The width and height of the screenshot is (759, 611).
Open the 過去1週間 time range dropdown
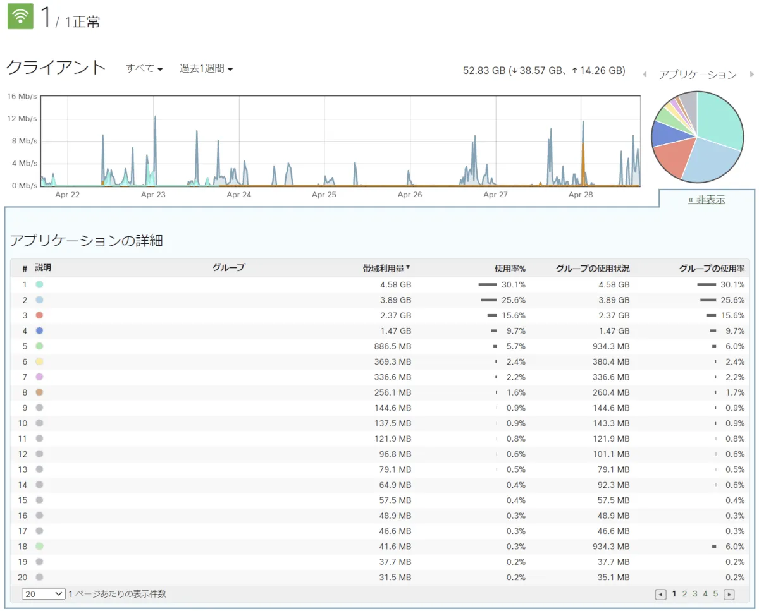click(206, 69)
